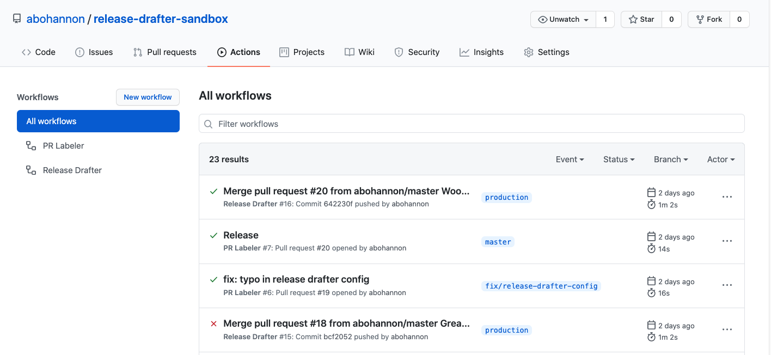Click the workflow icon beside Release Drafter

pos(31,170)
